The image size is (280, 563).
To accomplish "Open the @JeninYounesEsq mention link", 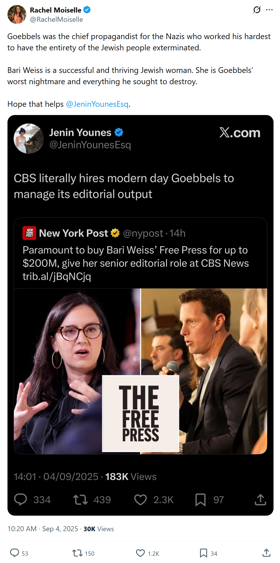I will click(97, 104).
